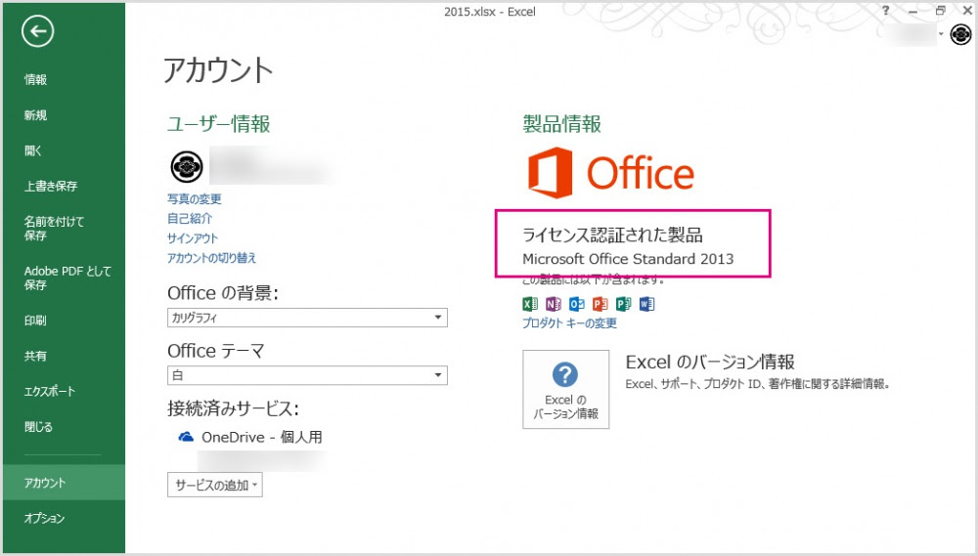978x556 pixels.
Task: Click the Publisher product icon
Action: point(623,304)
